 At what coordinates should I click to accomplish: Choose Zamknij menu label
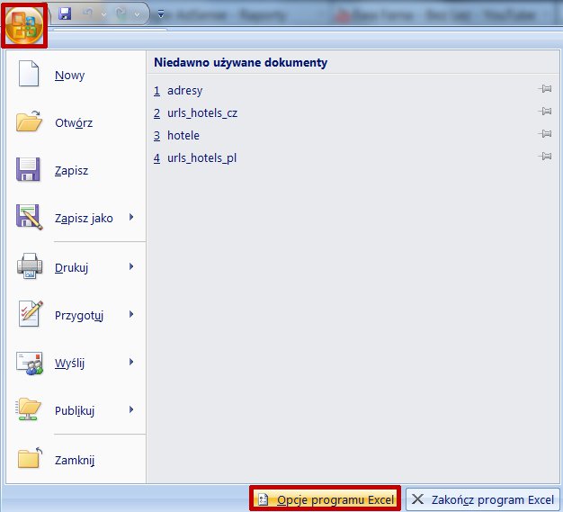point(75,461)
